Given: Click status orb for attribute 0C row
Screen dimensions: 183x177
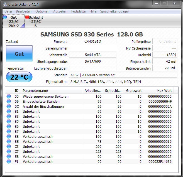Looking at the screenshot, I should [x=9, y=106].
